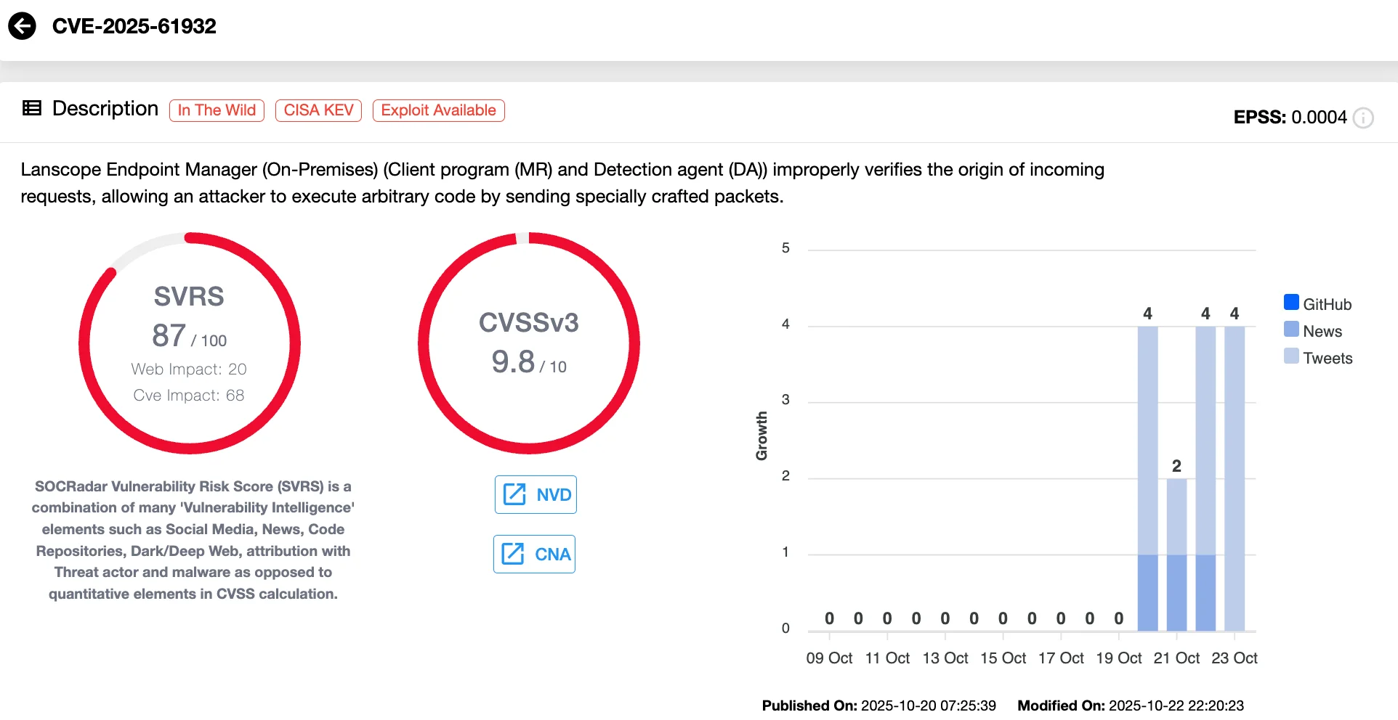Toggle GitHub series in chart legend
The height and width of the screenshot is (720, 1398).
(1327, 304)
